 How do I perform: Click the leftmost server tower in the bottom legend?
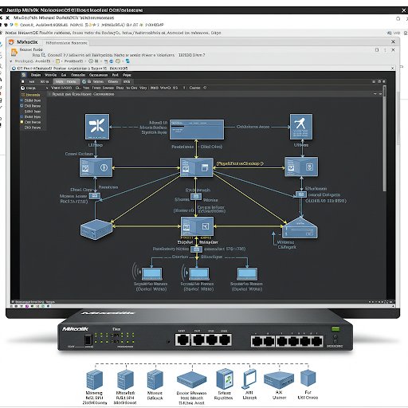click(x=95, y=379)
